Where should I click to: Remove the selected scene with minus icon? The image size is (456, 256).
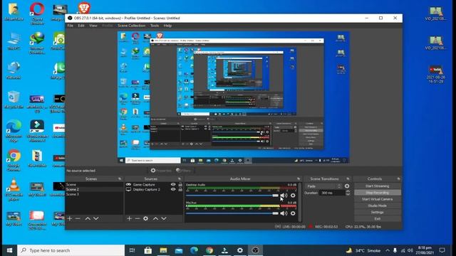tap(78, 218)
